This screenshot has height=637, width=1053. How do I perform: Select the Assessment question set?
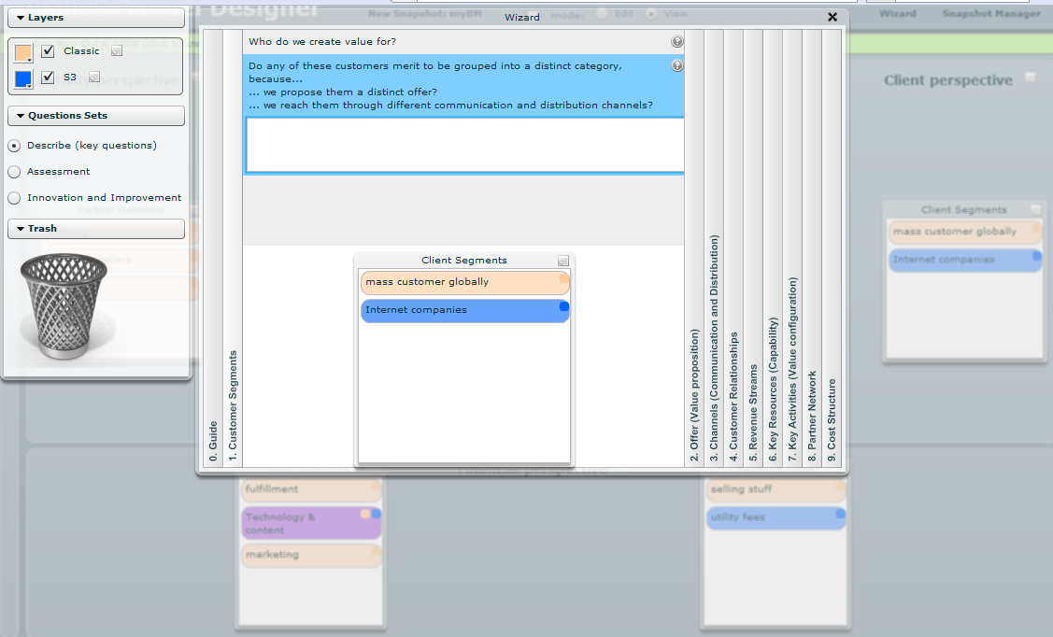point(14,172)
